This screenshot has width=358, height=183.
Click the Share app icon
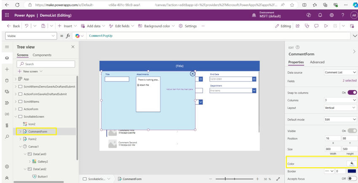pos(297,26)
